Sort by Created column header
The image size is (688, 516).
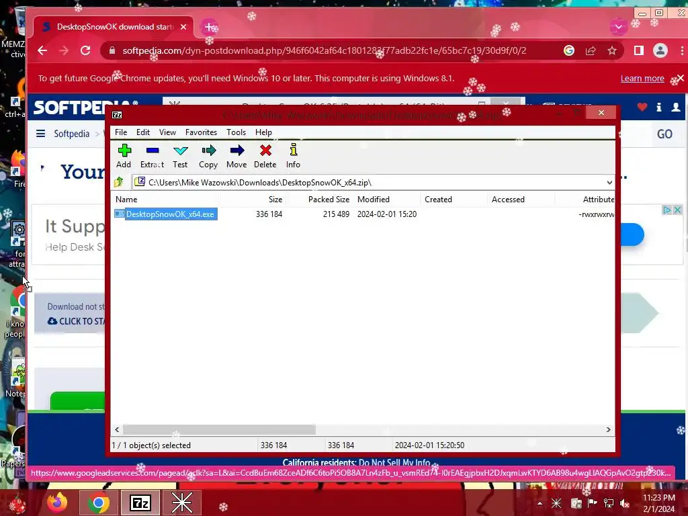[x=454, y=199]
